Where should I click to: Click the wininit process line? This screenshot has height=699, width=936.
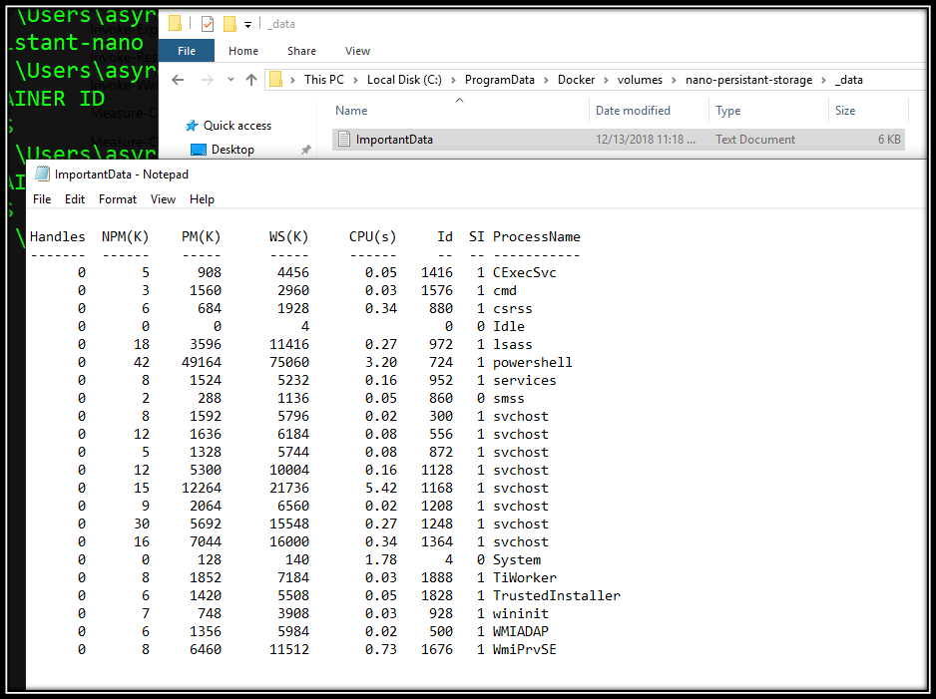click(312, 613)
